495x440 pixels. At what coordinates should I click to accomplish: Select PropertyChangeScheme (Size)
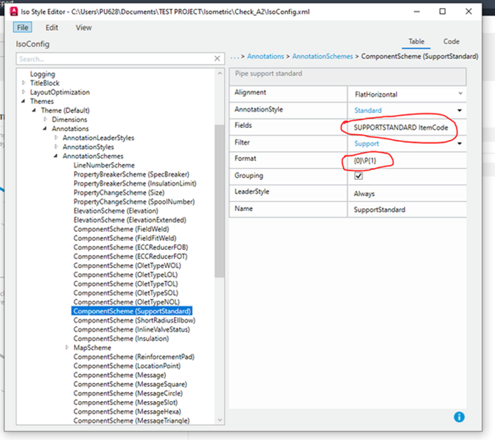tap(119, 193)
